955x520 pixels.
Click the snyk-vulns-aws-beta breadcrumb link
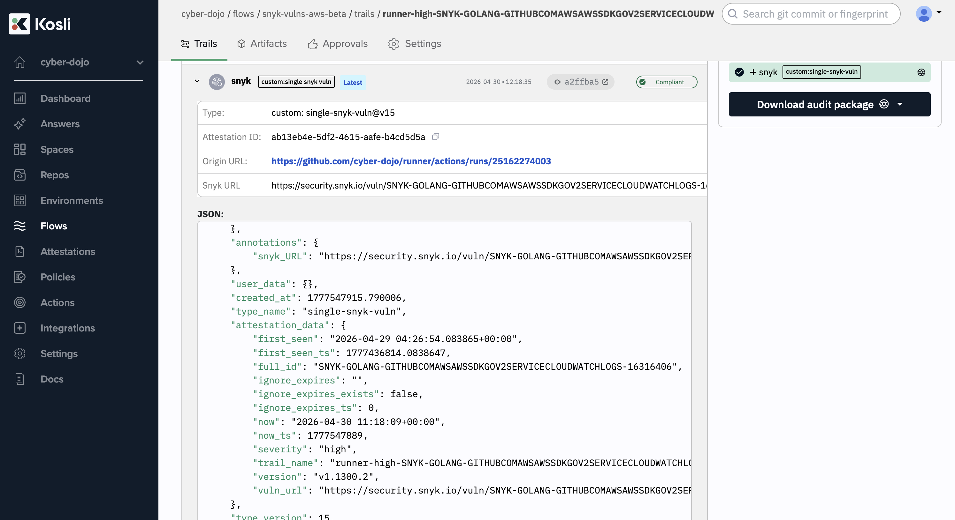click(x=304, y=14)
